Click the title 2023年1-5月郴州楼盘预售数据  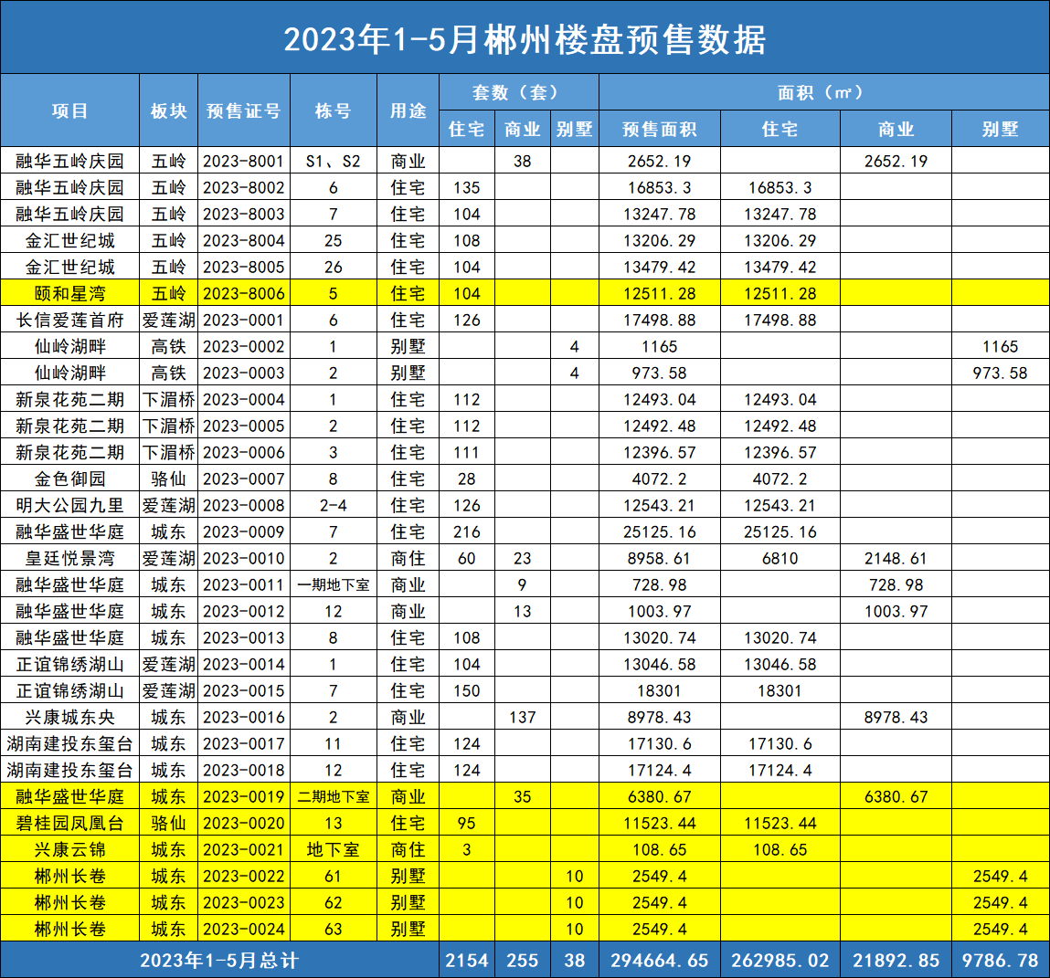[x=525, y=39]
